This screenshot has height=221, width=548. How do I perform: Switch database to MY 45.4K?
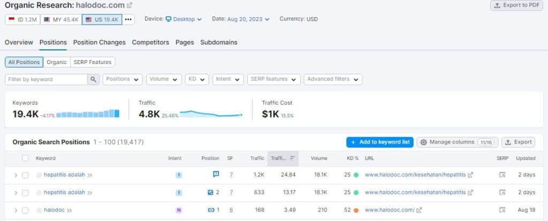61,20
